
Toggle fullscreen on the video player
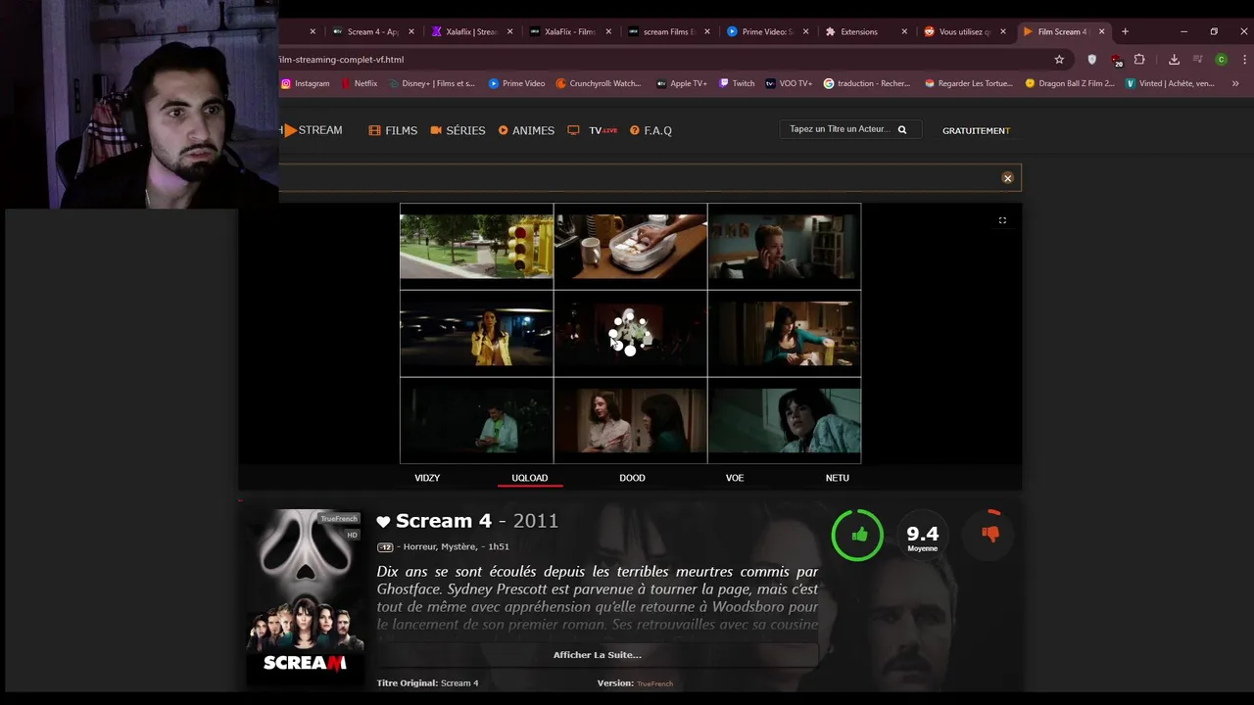coord(1002,220)
